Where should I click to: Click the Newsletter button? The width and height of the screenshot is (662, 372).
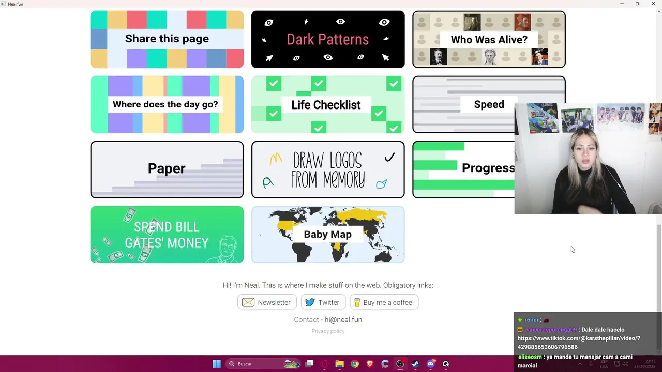coord(267,302)
